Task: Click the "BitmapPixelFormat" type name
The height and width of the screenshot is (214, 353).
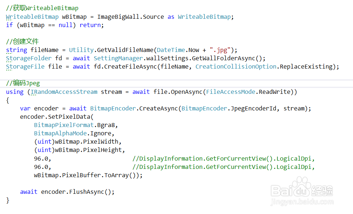Action: 64,125
